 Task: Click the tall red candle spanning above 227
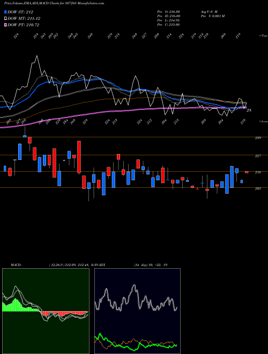click(x=79, y=157)
